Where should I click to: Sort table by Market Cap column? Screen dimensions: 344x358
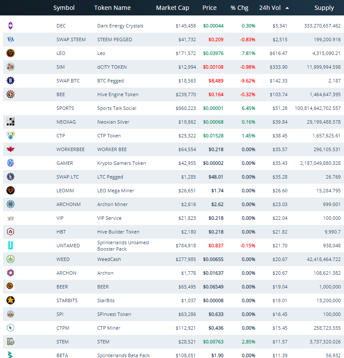coord(173,8)
